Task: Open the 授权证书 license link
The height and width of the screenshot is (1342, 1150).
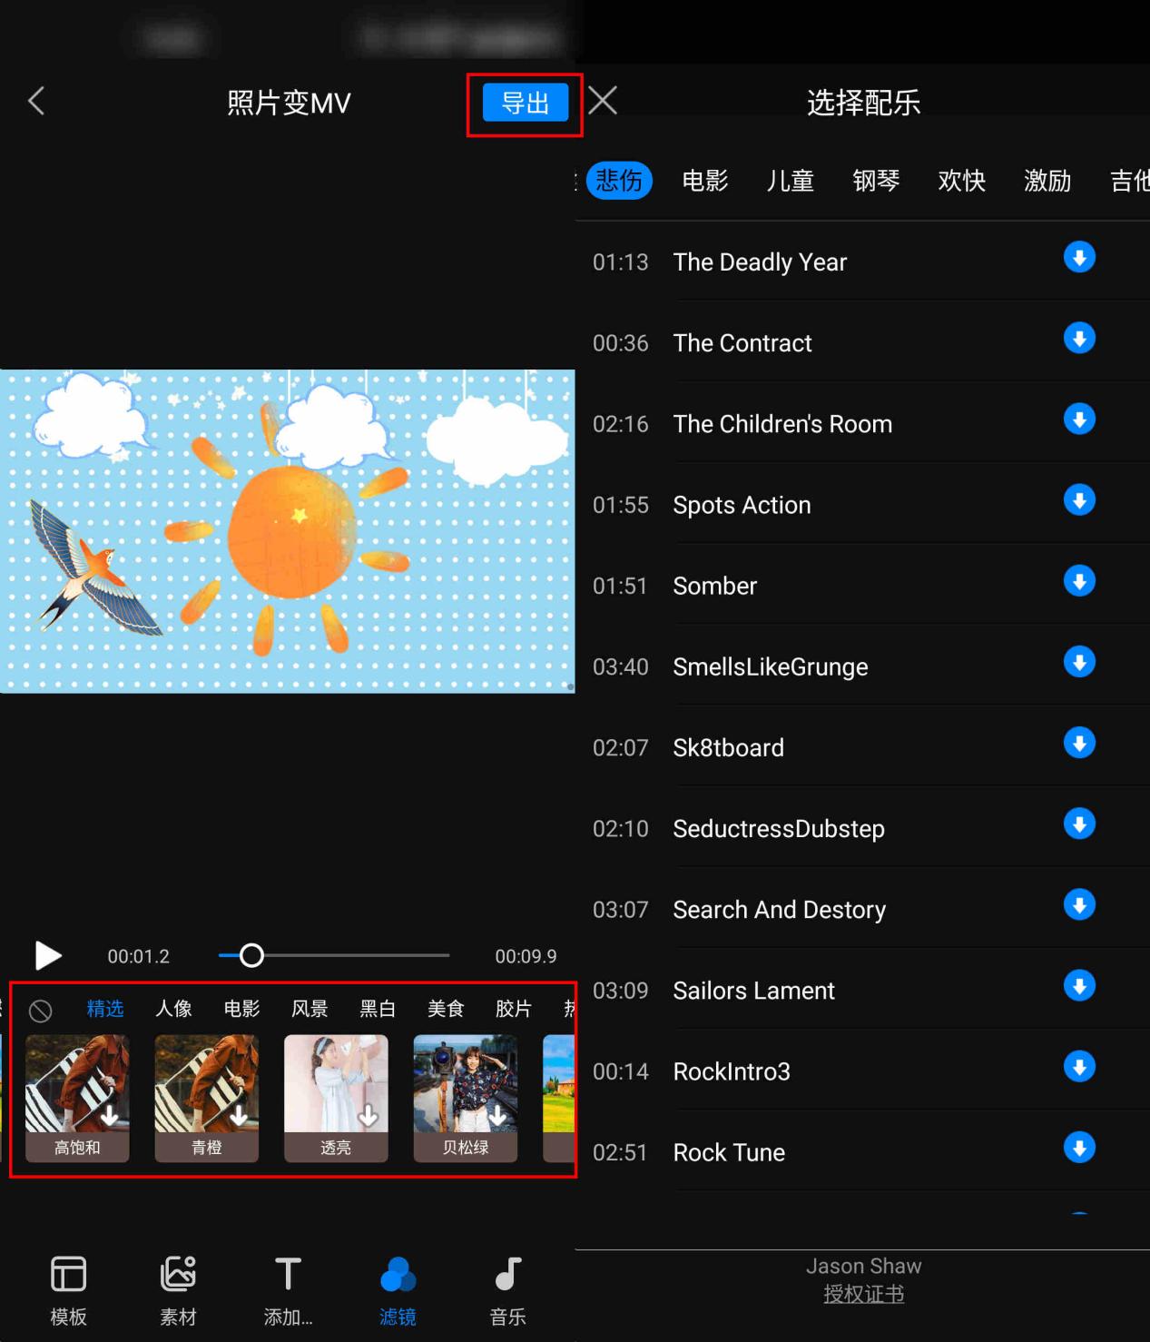Action: [863, 1294]
